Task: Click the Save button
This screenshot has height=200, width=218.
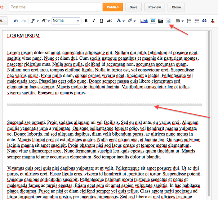Action: [x=133, y=7]
